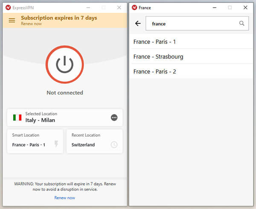This screenshot has width=256, height=209.
Task: Go back using the arrow icon
Action: click(x=138, y=23)
